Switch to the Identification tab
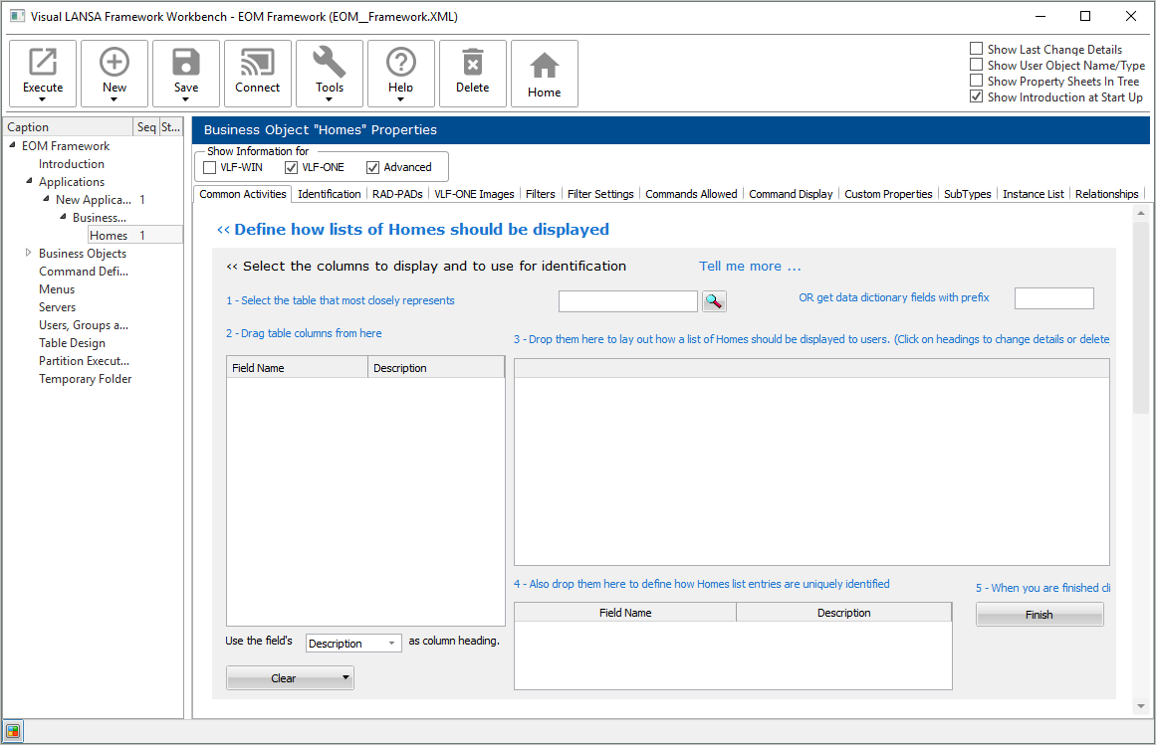The height and width of the screenshot is (745, 1156). tap(329, 194)
